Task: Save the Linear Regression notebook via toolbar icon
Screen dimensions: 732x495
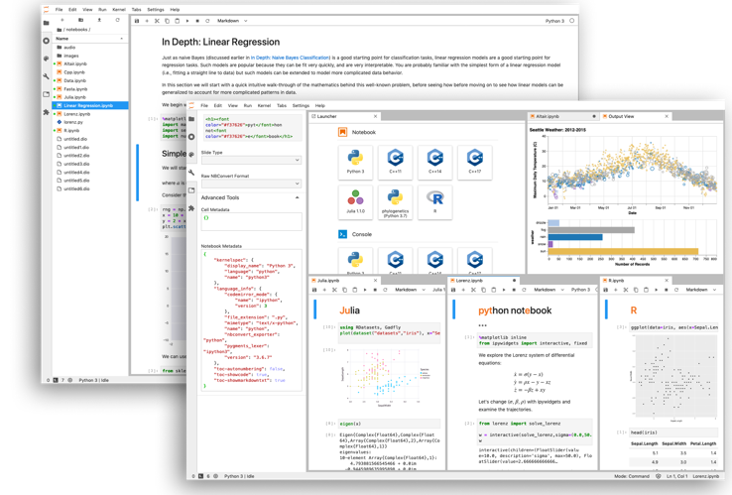Action: coord(137,21)
